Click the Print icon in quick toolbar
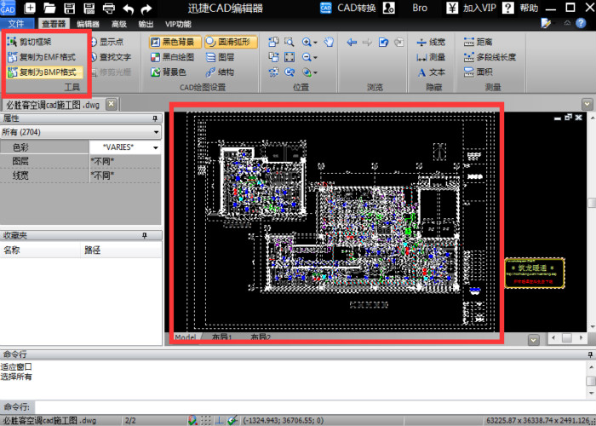The height and width of the screenshot is (426, 596). (x=109, y=8)
